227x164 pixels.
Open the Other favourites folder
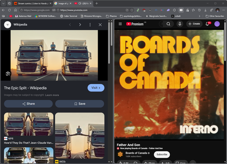click(215, 16)
